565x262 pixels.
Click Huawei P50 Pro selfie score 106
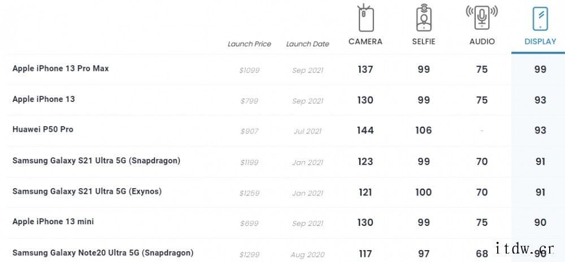pos(423,130)
